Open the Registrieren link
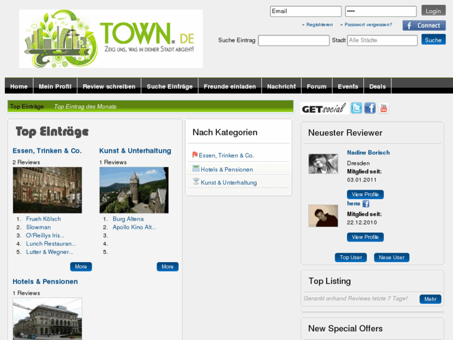This screenshot has width=453, height=340. pyautogui.click(x=319, y=24)
